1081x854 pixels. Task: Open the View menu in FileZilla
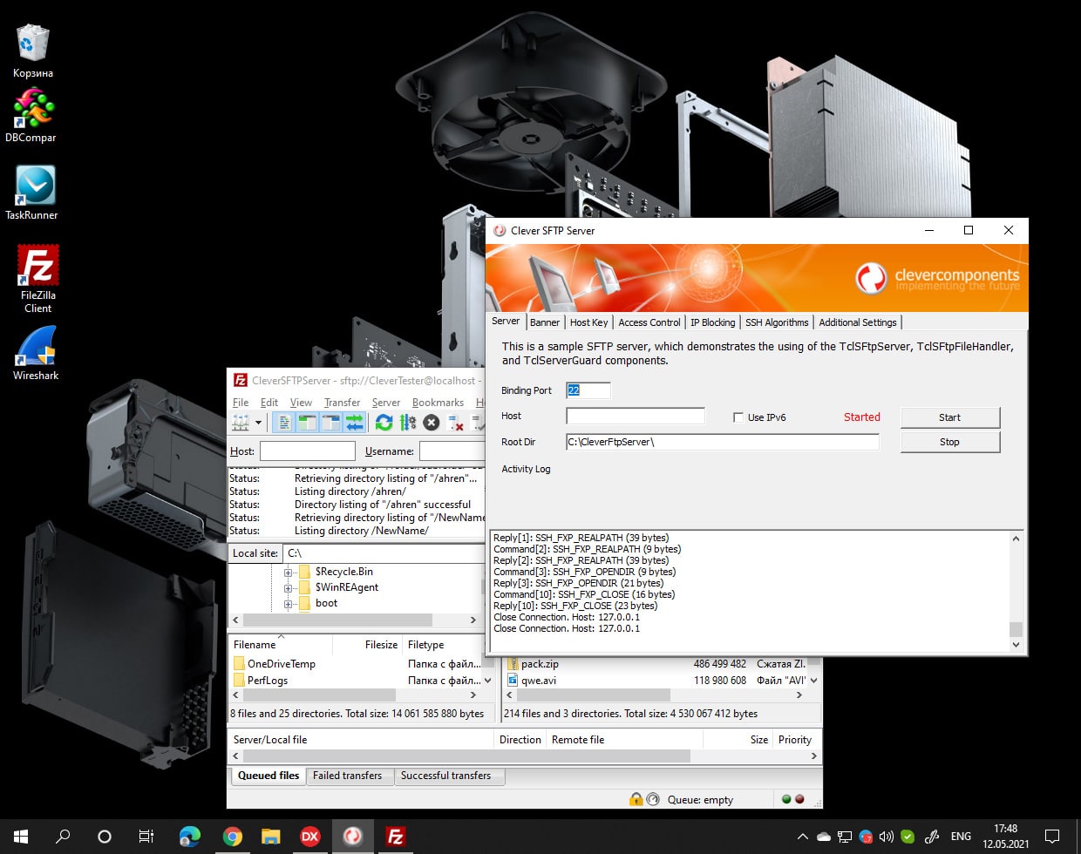[301, 403]
